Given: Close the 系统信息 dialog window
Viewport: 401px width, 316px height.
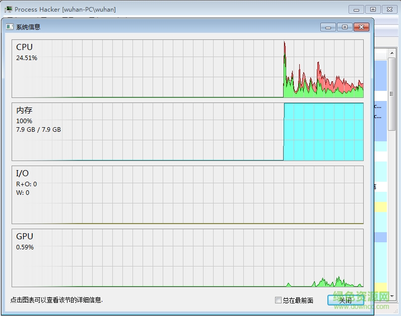Looking at the screenshot, I should [x=361, y=27].
